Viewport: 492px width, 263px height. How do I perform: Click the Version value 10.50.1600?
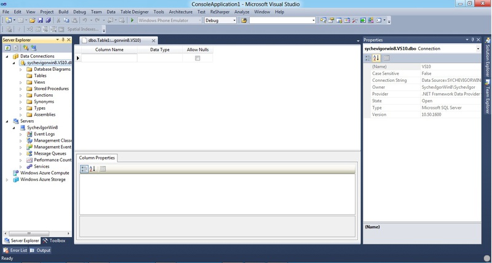tap(432, 115)
